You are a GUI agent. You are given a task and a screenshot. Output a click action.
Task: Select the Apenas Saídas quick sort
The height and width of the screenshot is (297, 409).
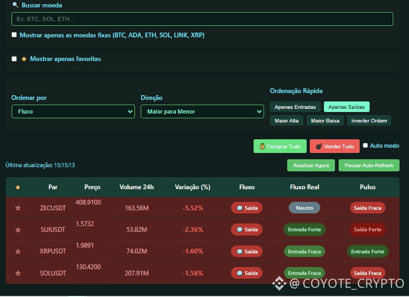pos(347,107)
